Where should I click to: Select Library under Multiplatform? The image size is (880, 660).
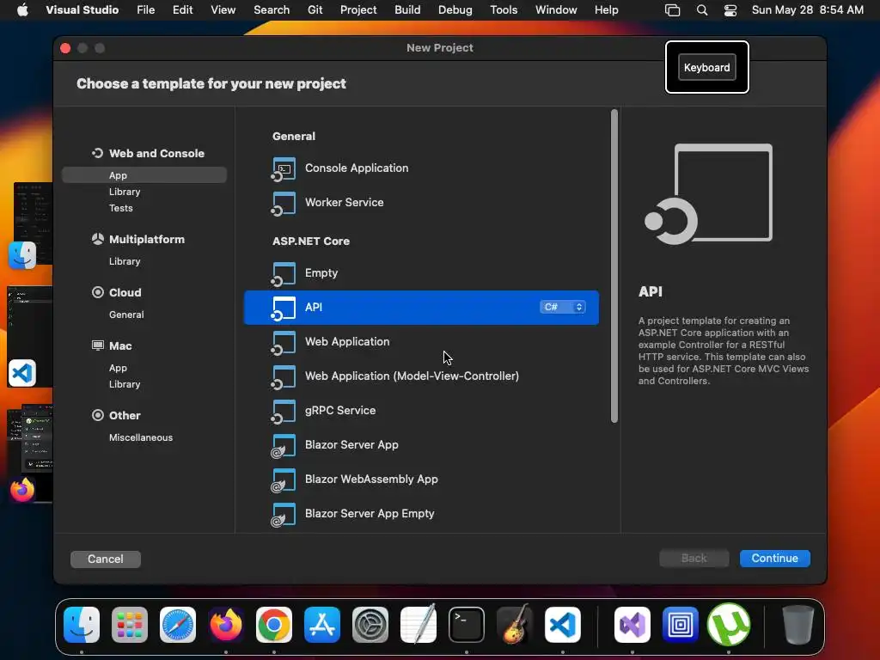click(x=125, y=261)
